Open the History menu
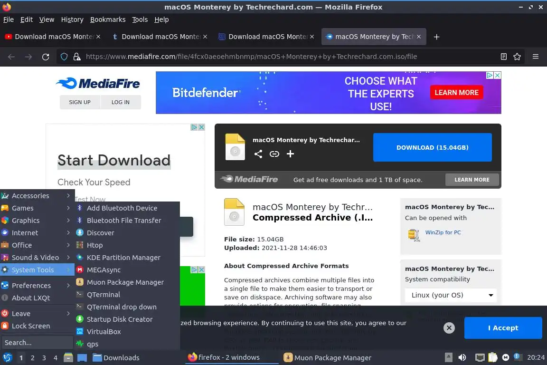547x365 pixels. coord(72,19)
